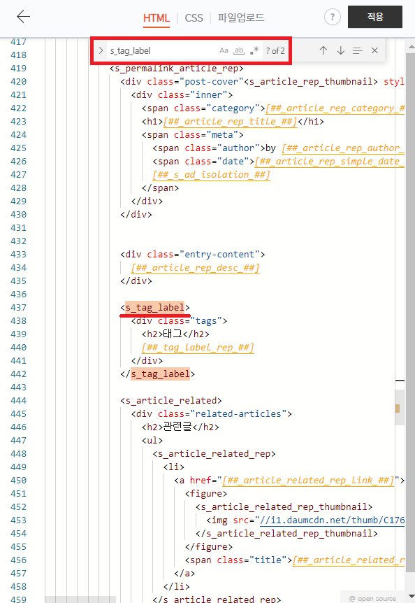Click [##_article_related_rep_link_##] href value

[308, 481]
